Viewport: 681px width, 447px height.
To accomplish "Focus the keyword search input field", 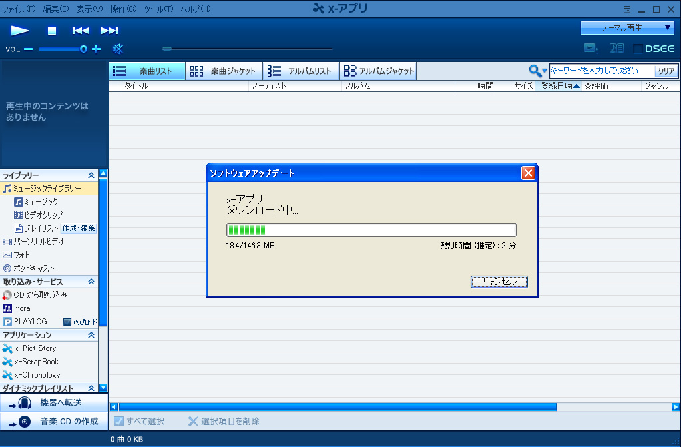I will pyautogui.click(x=602, y=71).
